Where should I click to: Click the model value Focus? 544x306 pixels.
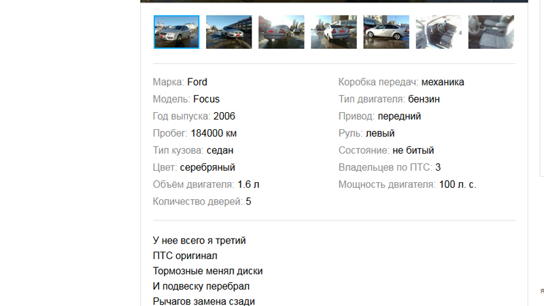206,99
